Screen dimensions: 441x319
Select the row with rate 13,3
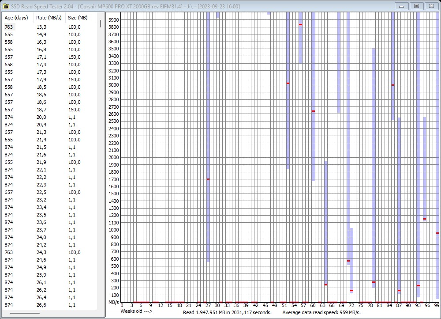coord(49,27)
